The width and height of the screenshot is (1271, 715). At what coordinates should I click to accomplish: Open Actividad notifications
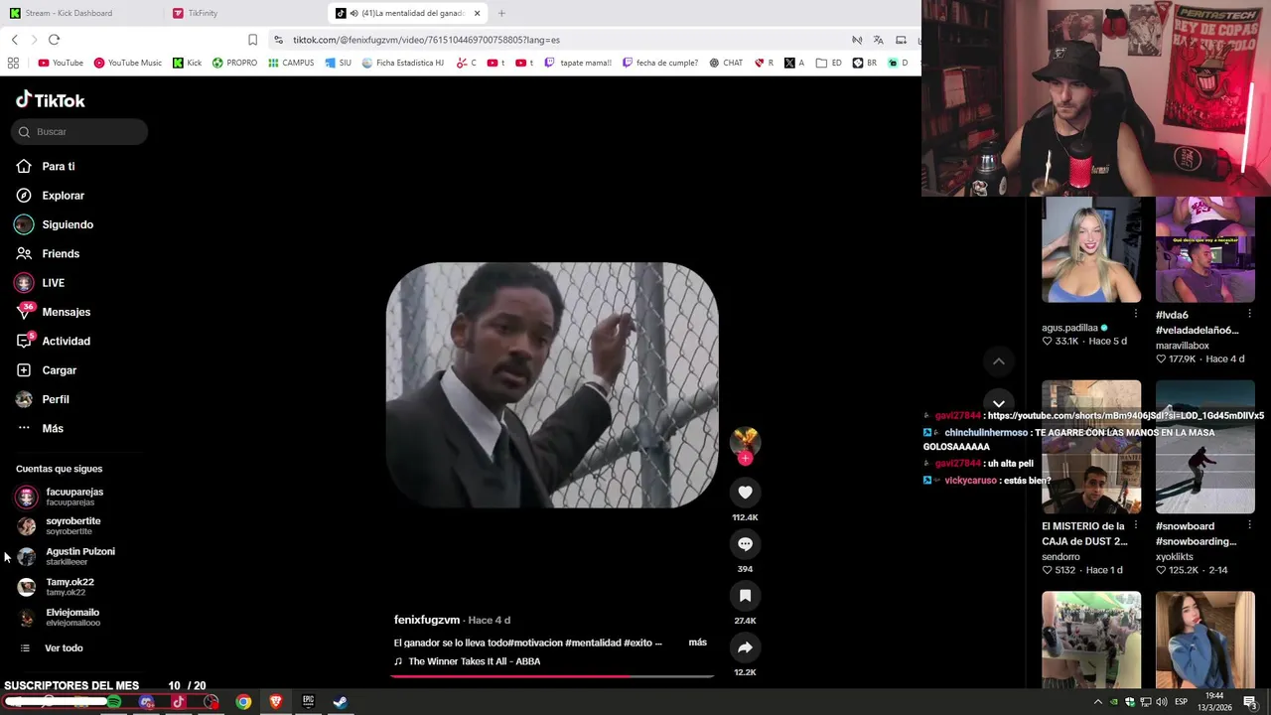click(66, 342)
